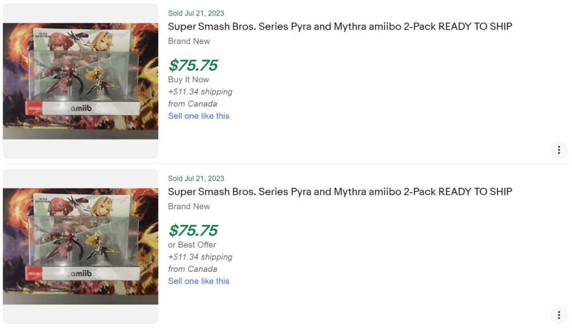Click the from Canada text on the second listing
The image size is (572, 328).
click(192, 268)
